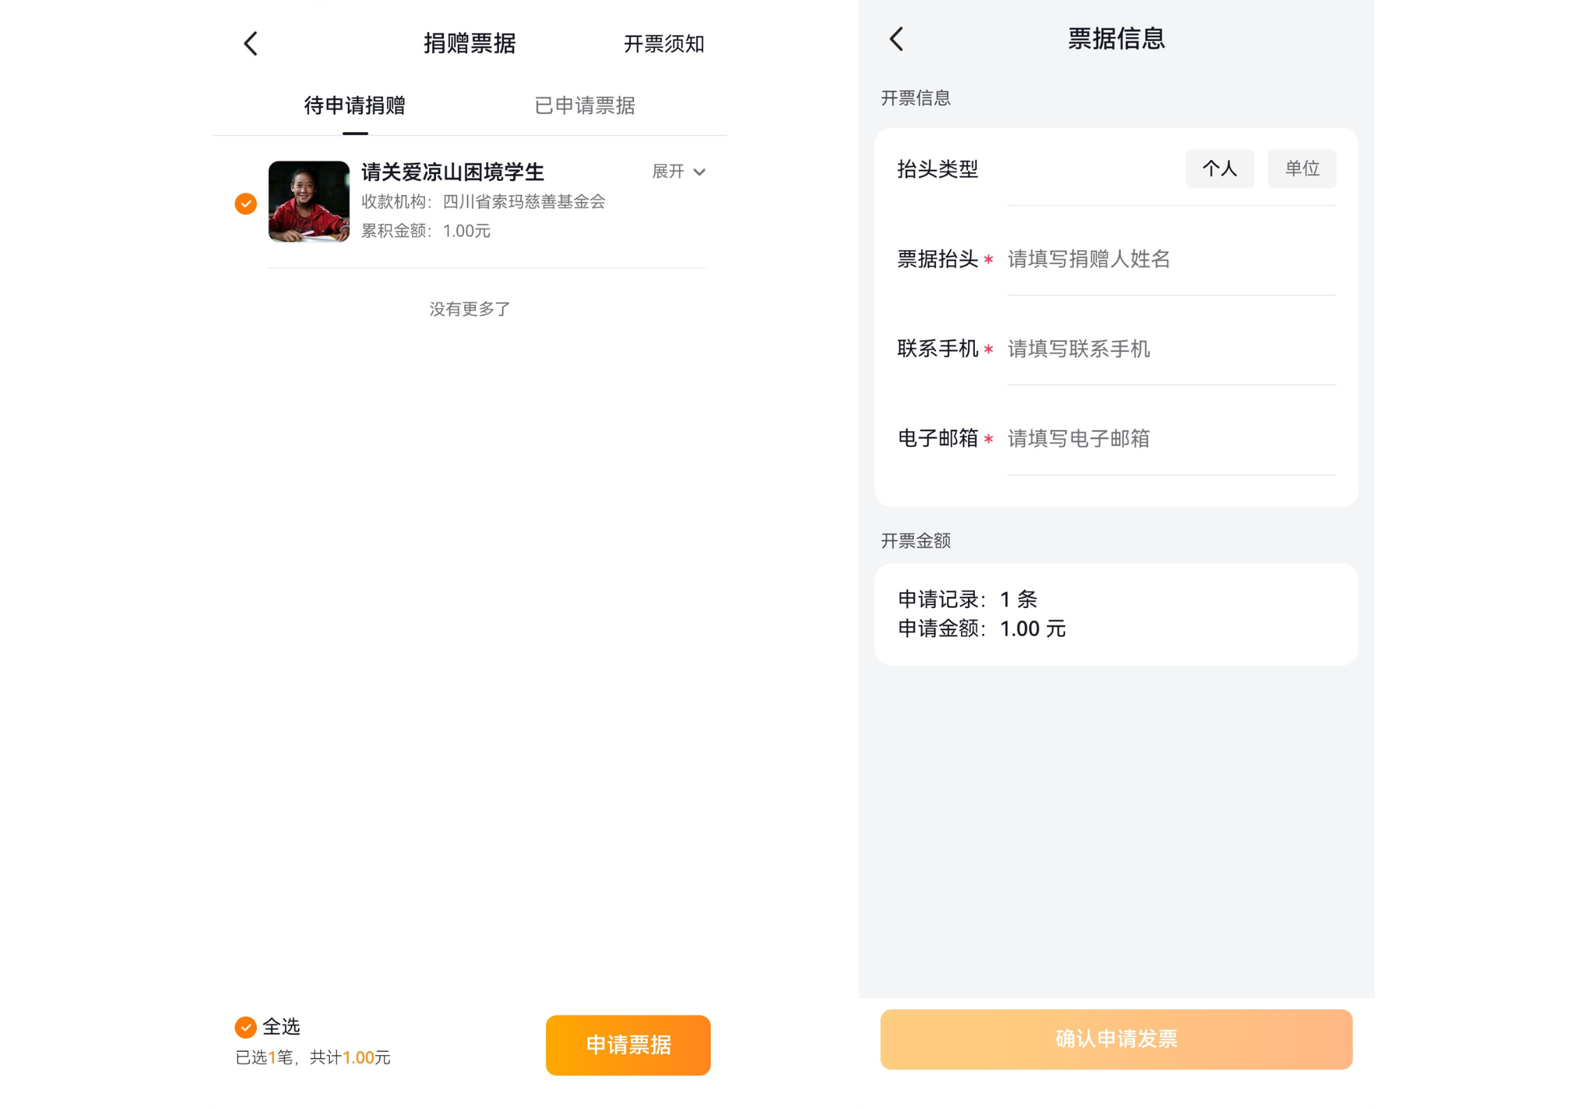Click the 申请金额 1.00 元 summary

[981, 628]
